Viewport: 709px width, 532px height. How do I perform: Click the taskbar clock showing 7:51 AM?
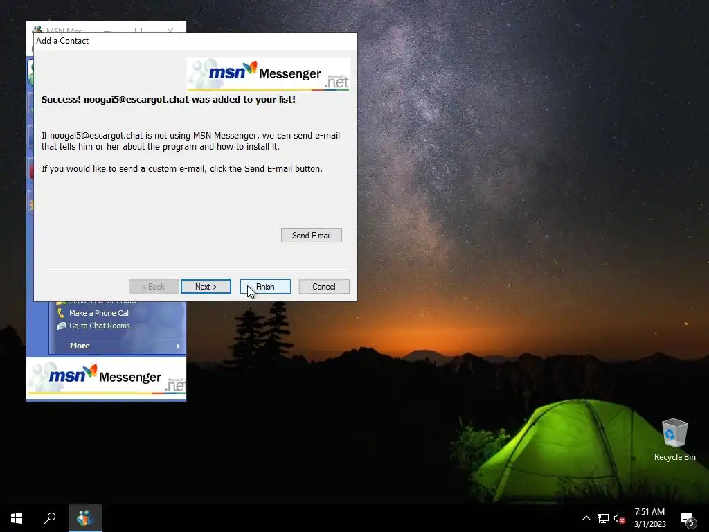tap(649, 518)
